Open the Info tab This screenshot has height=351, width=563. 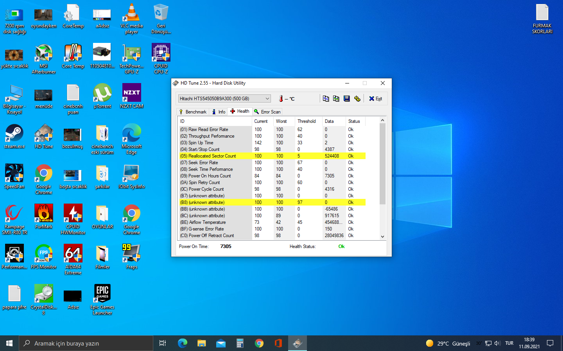coord(219,112)
